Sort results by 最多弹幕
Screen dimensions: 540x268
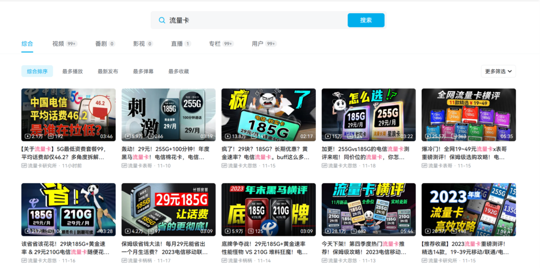click(143, 72)
